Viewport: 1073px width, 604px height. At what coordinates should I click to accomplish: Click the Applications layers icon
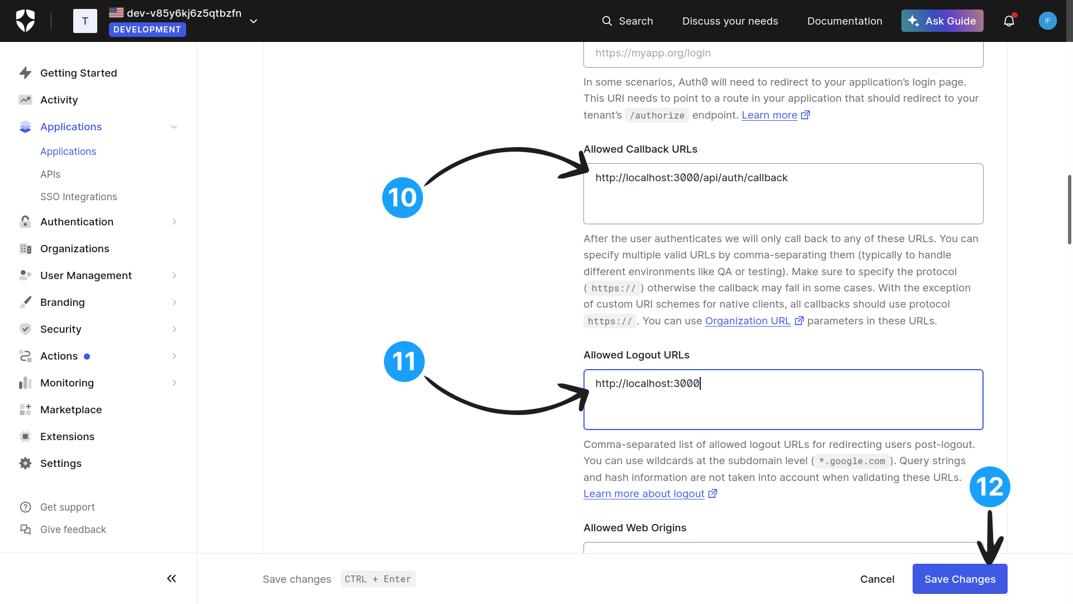[25, 126]
